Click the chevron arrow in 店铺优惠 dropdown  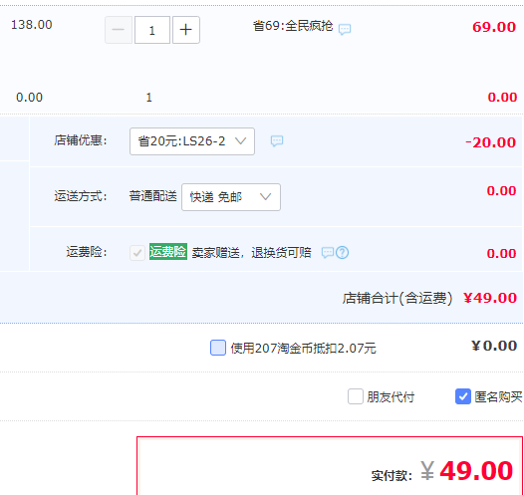[x=241, y=141]
